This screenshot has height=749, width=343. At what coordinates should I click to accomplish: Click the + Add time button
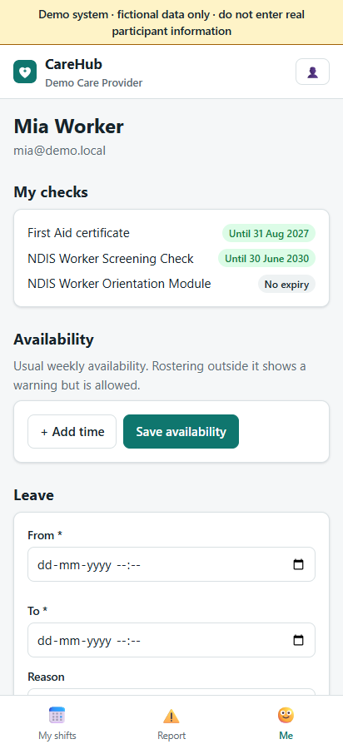tap(72, 431)
